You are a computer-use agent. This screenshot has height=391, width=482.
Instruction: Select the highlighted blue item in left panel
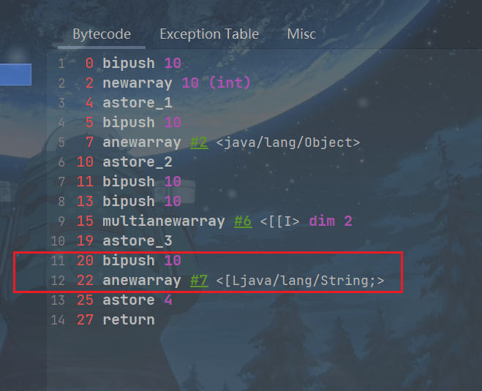click(x=15, y=75)
